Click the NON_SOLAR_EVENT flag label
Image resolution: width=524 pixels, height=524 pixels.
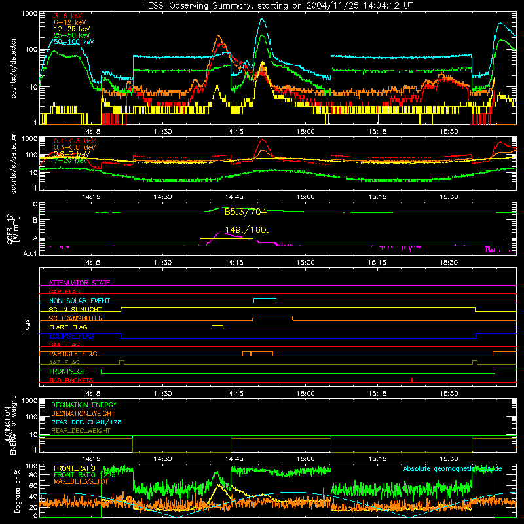pyautogui.click(x=79, y=301)
